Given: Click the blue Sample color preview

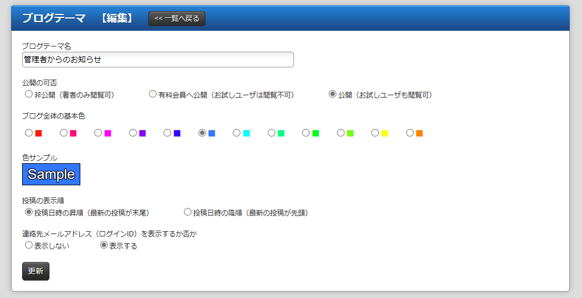Looking at the screenshot, I should [x=51, y=174].
